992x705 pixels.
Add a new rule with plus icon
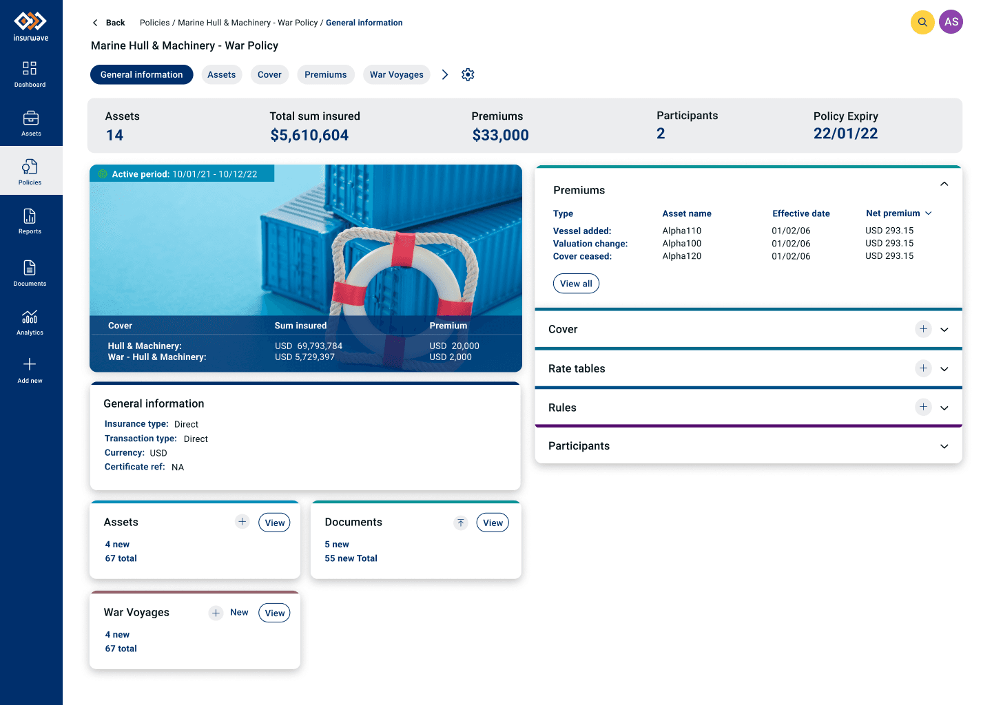924,407
